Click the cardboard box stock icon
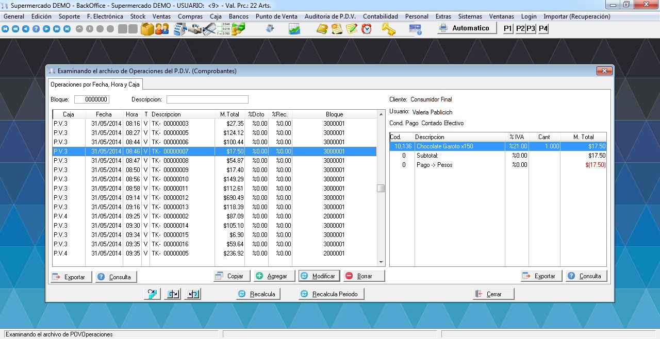Screen dimensions: 660x339 tap(147, 29)
